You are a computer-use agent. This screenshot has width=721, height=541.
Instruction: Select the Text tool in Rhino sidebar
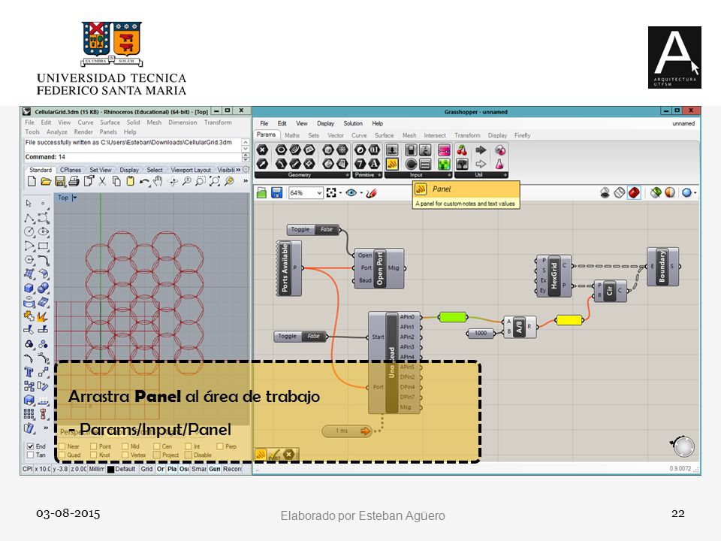coord(29,372)
